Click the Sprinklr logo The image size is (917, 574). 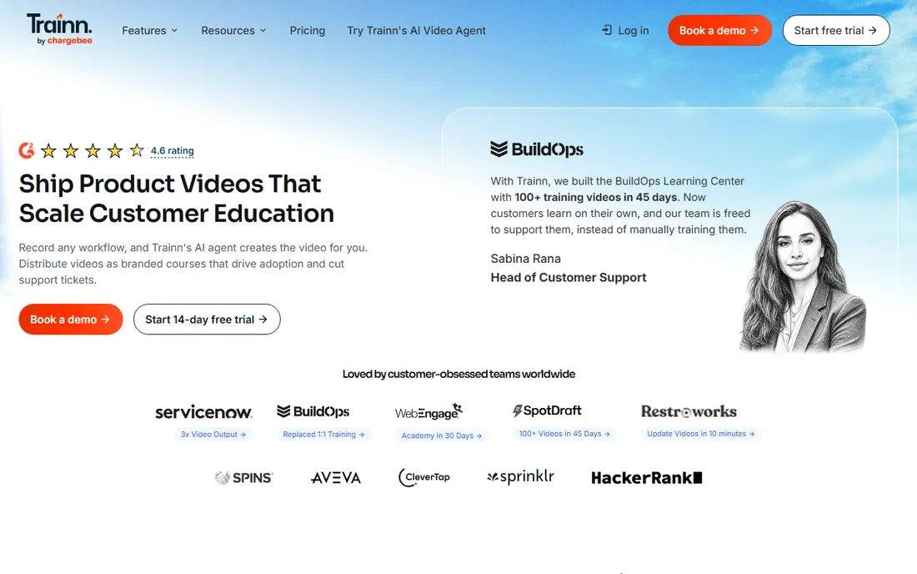[520, 477]
